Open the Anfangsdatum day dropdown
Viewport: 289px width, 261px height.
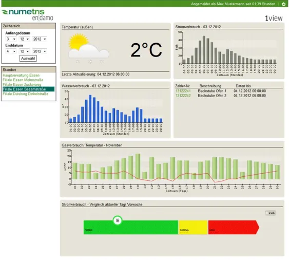pos(11,39)
